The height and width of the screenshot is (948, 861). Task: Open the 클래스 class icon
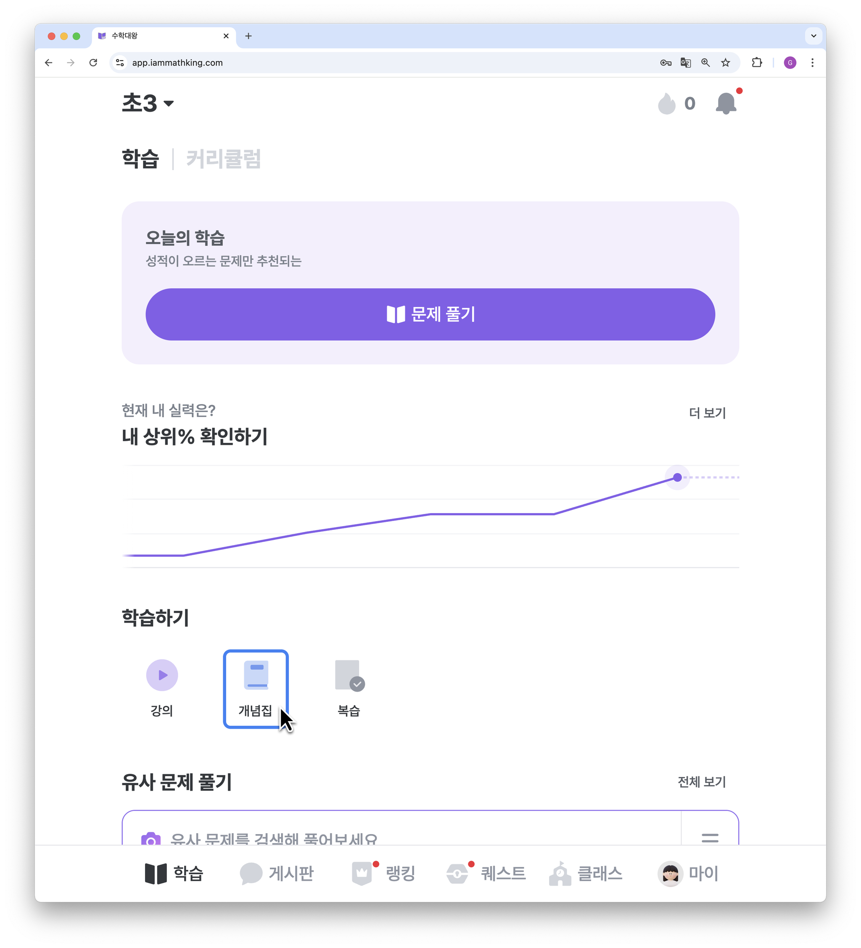[x=560, y=874]
